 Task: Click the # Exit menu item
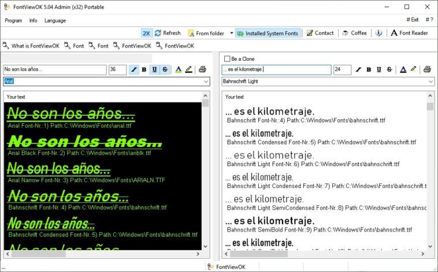tap(413, 20)
